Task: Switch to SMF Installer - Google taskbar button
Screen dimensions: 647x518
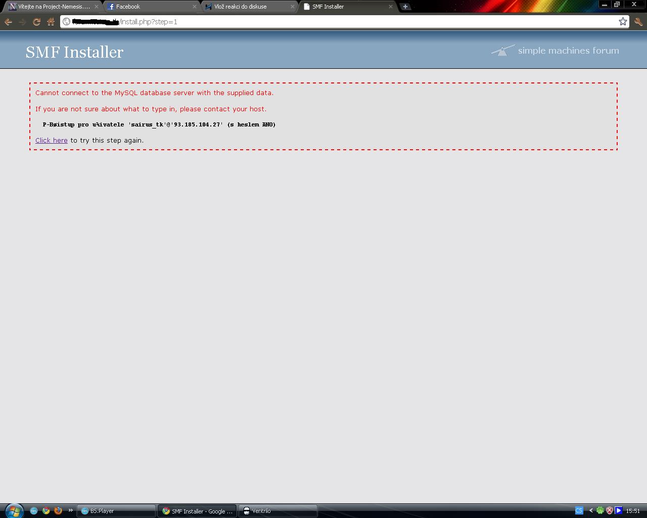Action: [x=197, y=511]
